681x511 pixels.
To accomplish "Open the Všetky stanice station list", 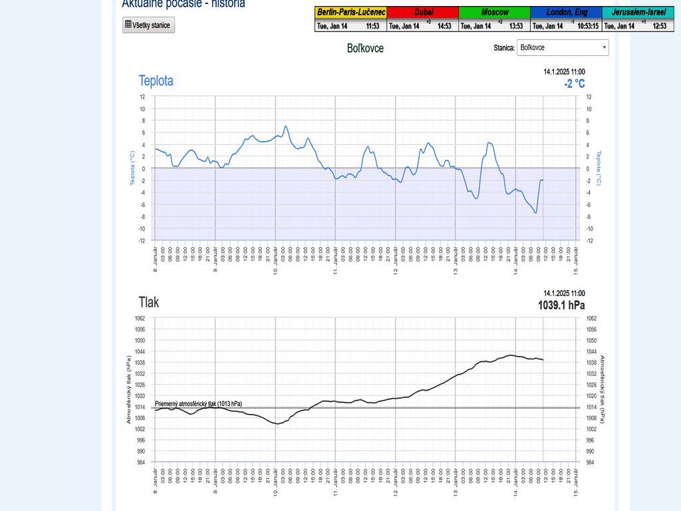I will [x=149, y=25].
